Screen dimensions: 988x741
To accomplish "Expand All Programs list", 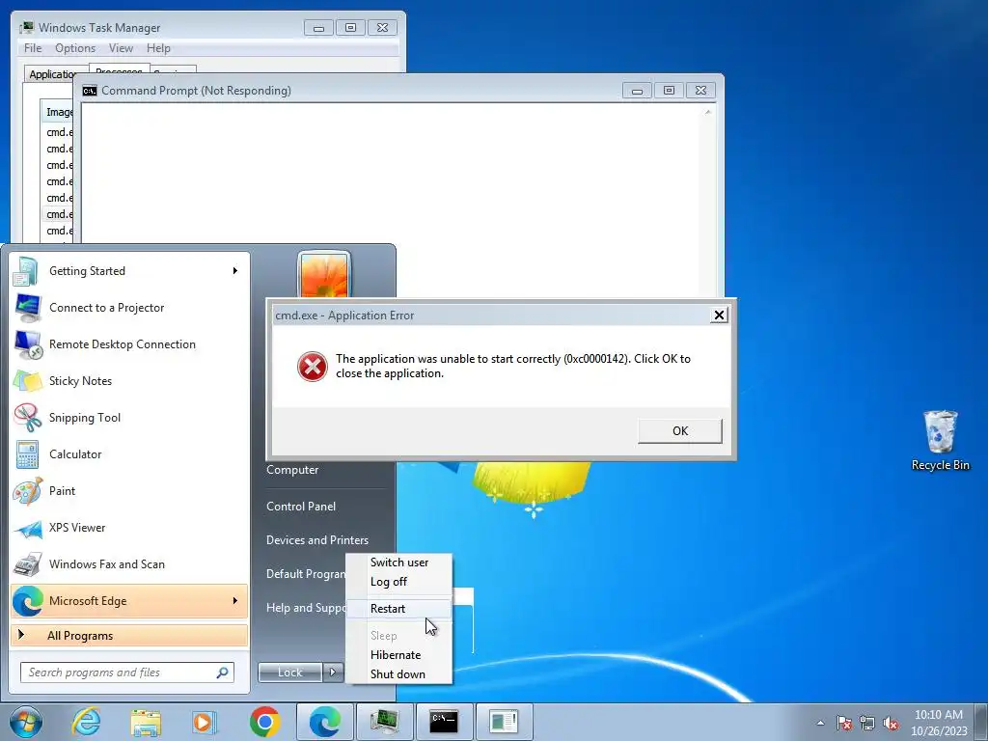I will pos(129,636).
